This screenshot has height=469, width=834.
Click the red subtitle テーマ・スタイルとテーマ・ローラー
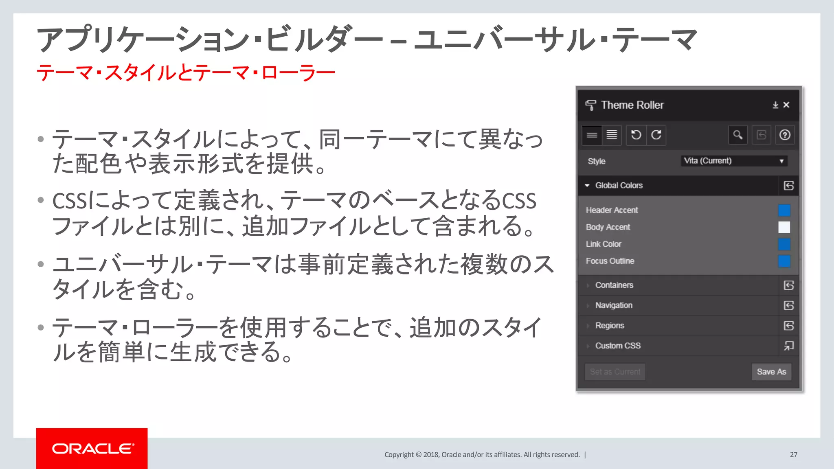click(x=186, y=72)
